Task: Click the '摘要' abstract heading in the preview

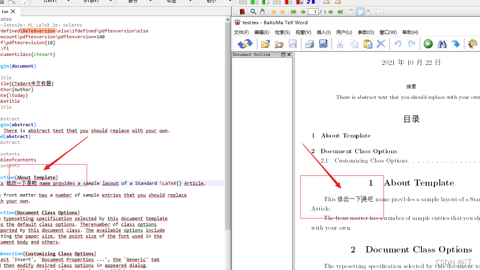Action: click(411, 87)
